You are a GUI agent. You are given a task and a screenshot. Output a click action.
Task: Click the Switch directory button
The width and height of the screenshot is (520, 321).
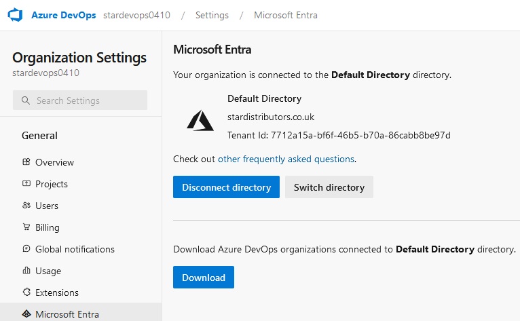point(329,187)
